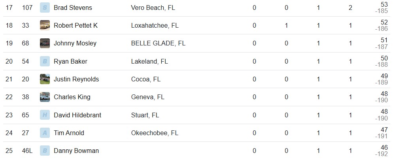Select the Charles King driver name
The width and height of the screenshot is (395, 162).
[x=72, y=97]
